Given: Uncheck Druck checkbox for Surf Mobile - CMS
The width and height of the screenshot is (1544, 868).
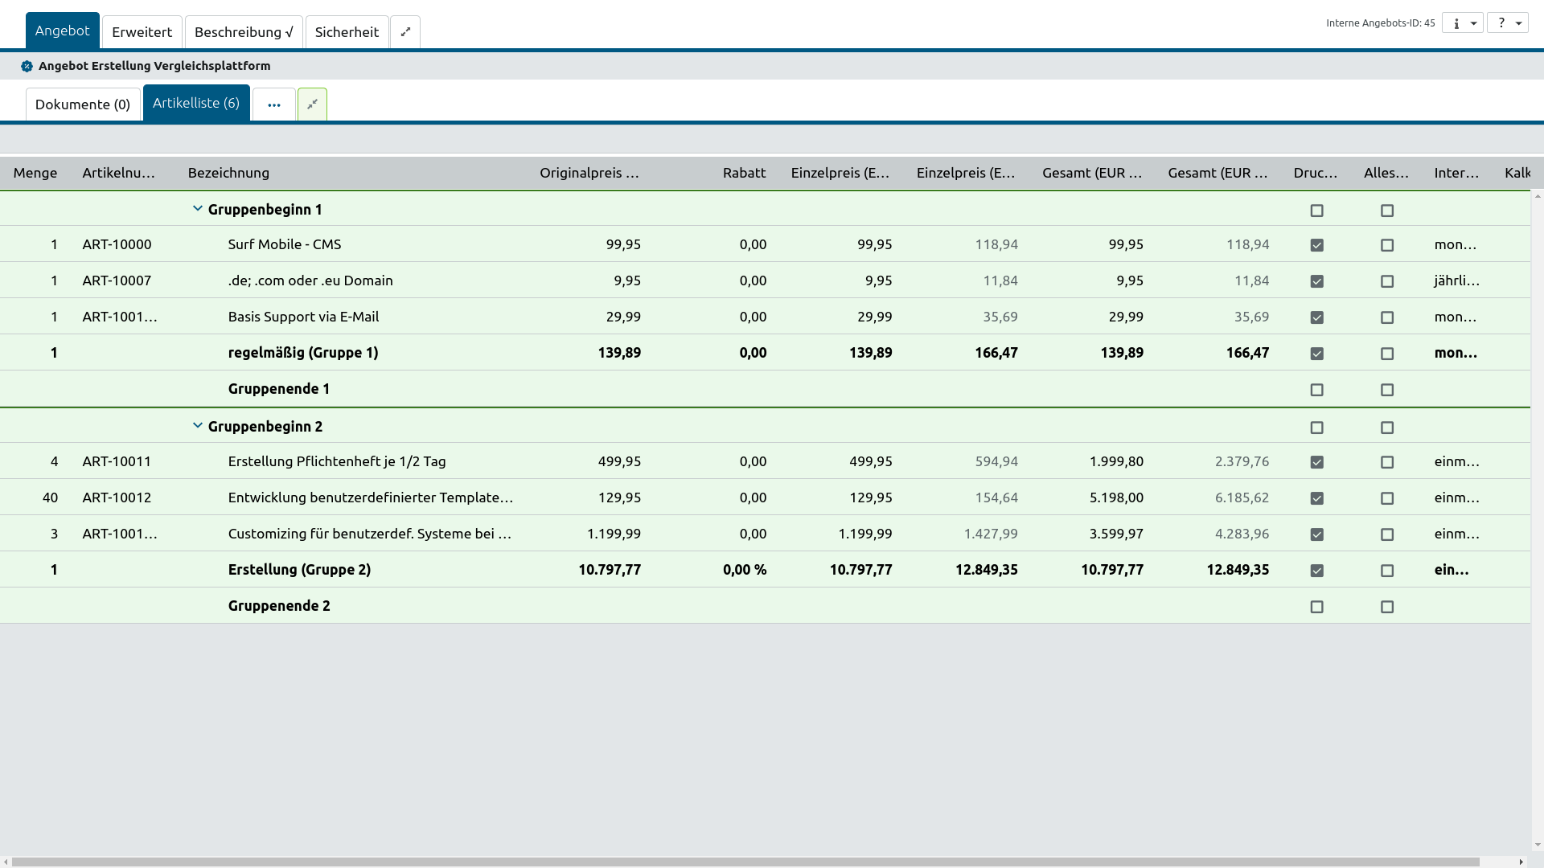Looking at the screenshot, I should click(1316, 245).
